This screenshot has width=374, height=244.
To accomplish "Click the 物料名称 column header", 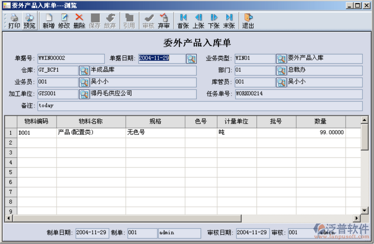I will (91, 121).
